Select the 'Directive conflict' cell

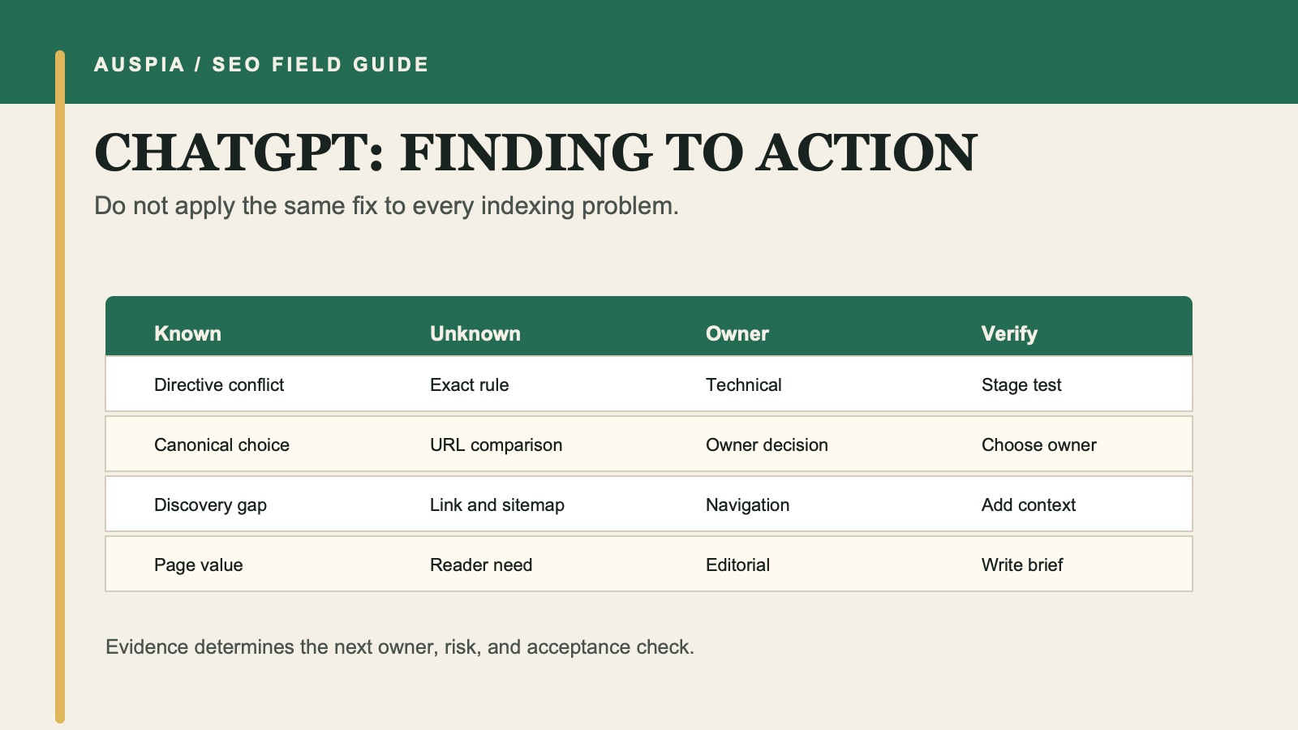coord(219,385)
